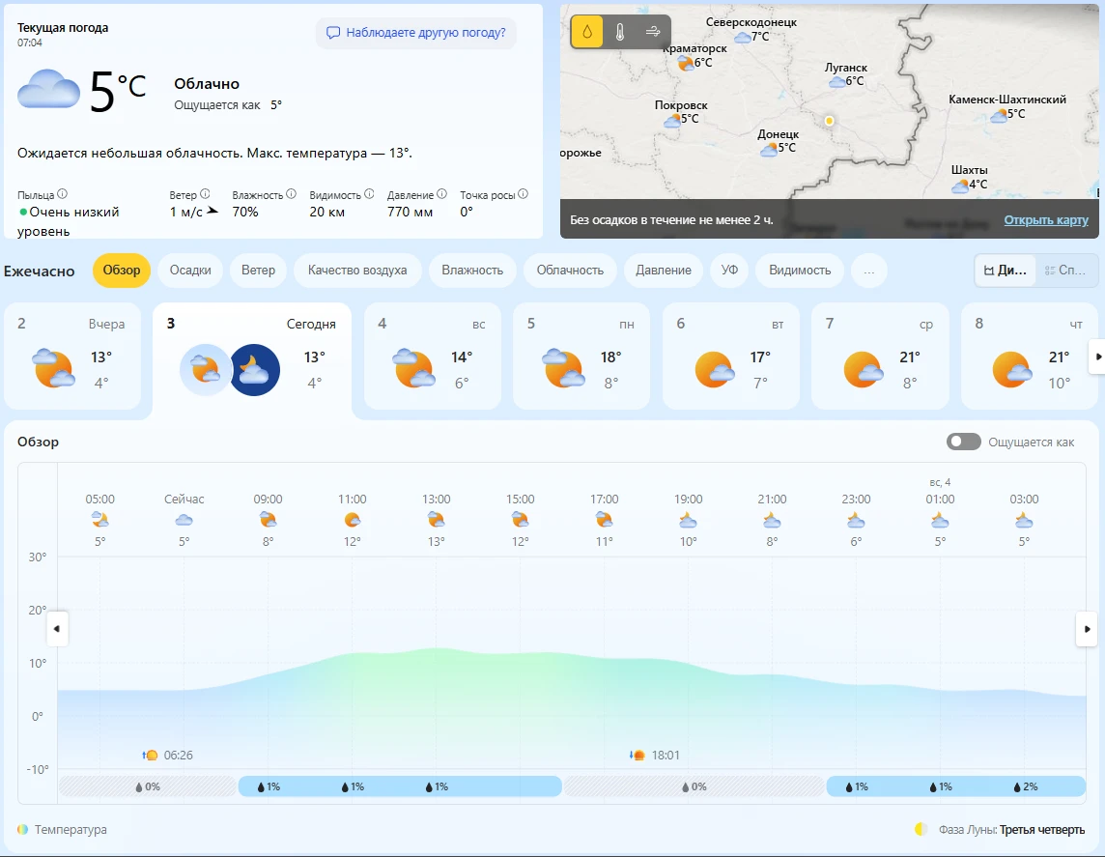Open the map via Открыть карту link
This screenshot has width=1105, height=857.
(1046, 220)
